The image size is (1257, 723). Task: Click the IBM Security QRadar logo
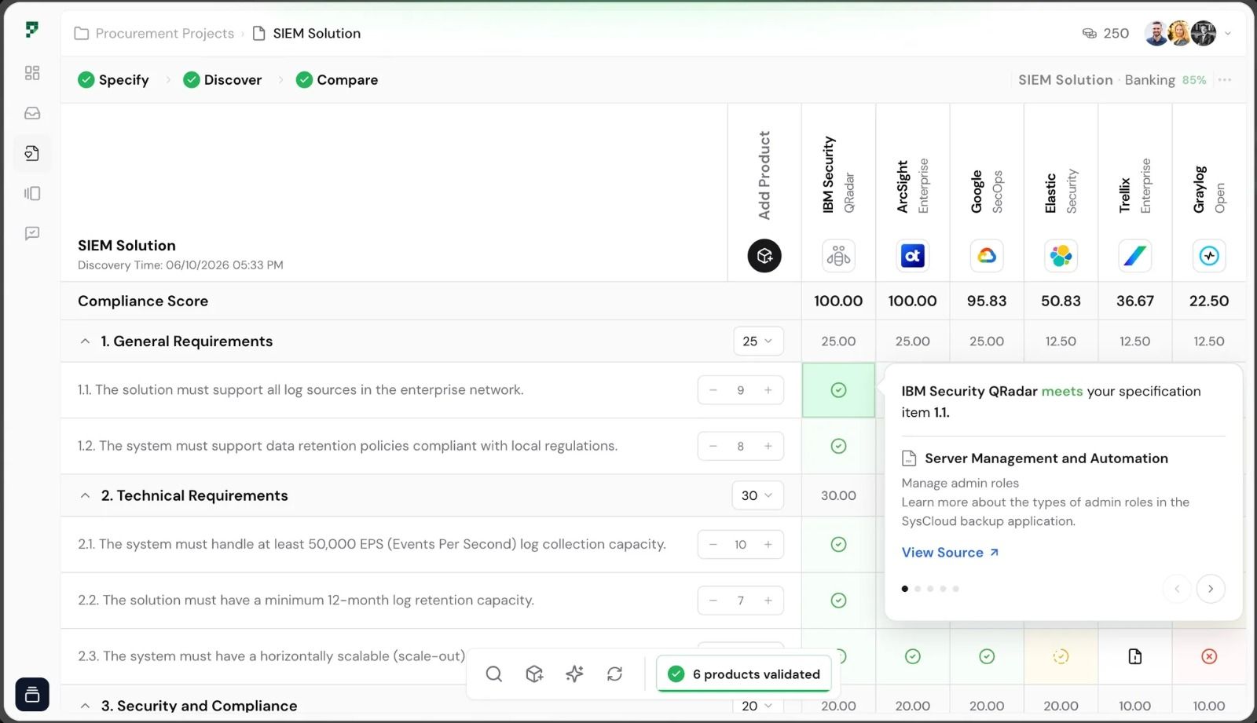(x=838, y=256)
